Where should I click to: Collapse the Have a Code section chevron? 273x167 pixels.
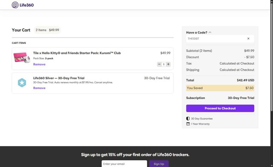[210, 32]
